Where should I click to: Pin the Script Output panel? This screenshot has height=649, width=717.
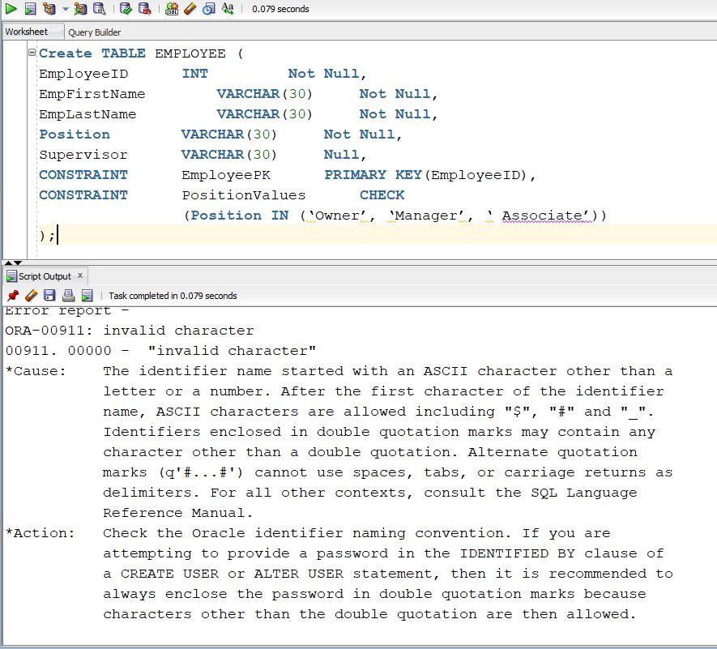click(13, 296)
